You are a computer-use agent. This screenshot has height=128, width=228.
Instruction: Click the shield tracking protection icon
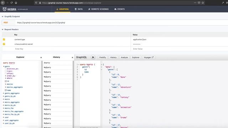pos(36,3)
